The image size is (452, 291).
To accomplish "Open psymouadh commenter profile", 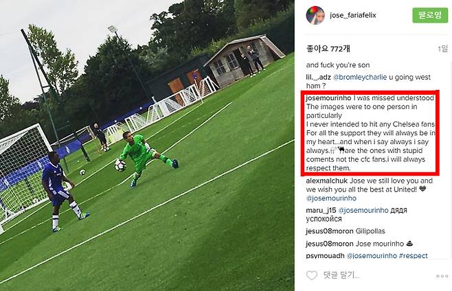I will pos(325,255).
